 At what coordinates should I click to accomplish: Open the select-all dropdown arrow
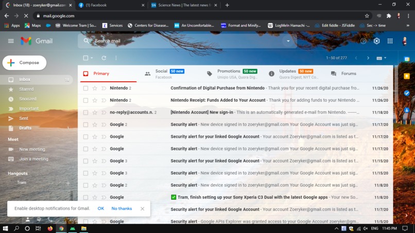(x=92, y=58)
